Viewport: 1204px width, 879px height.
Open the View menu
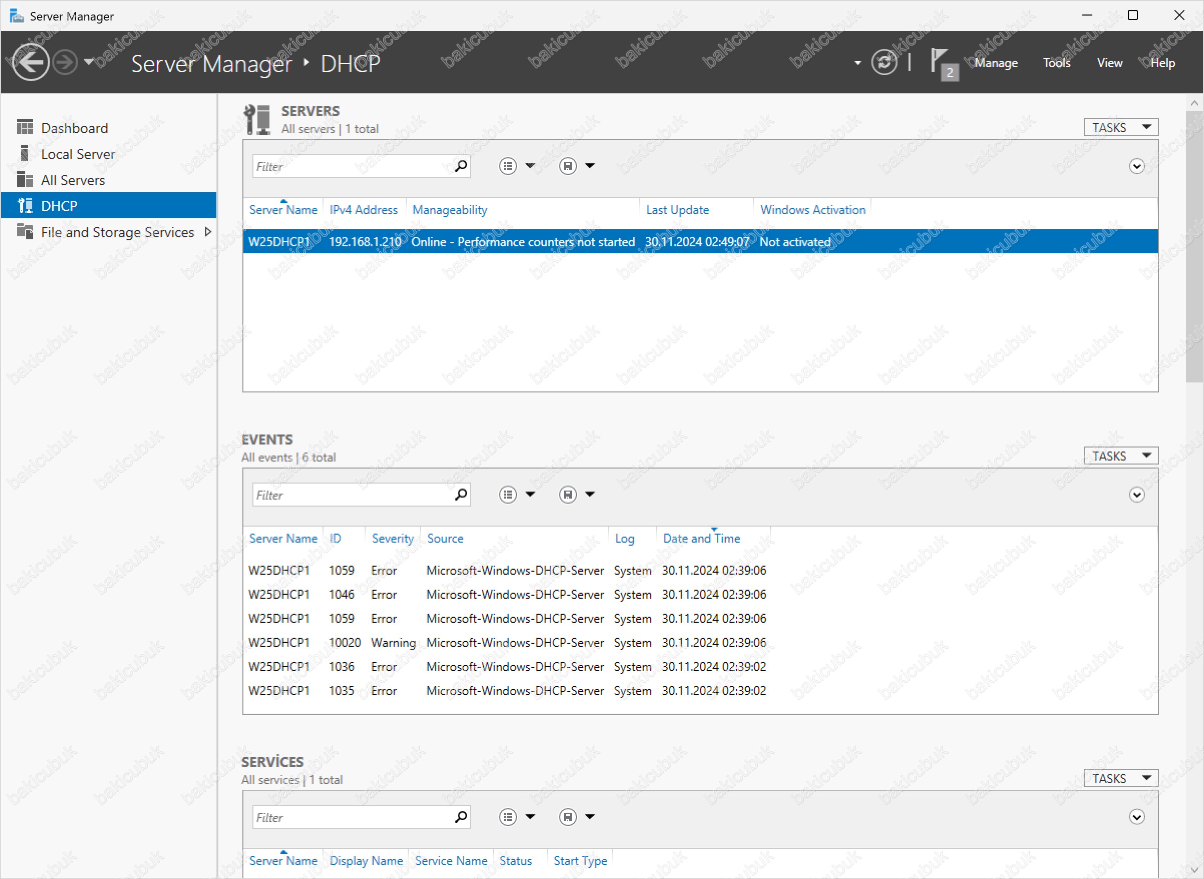(1110, 63)
